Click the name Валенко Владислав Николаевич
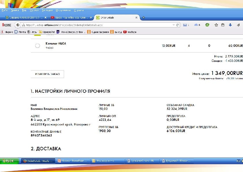The width and height of the screenshot is (243, 172). coord(54,109)
